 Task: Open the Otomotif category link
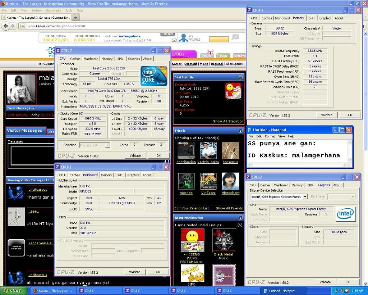pos(190,64)
